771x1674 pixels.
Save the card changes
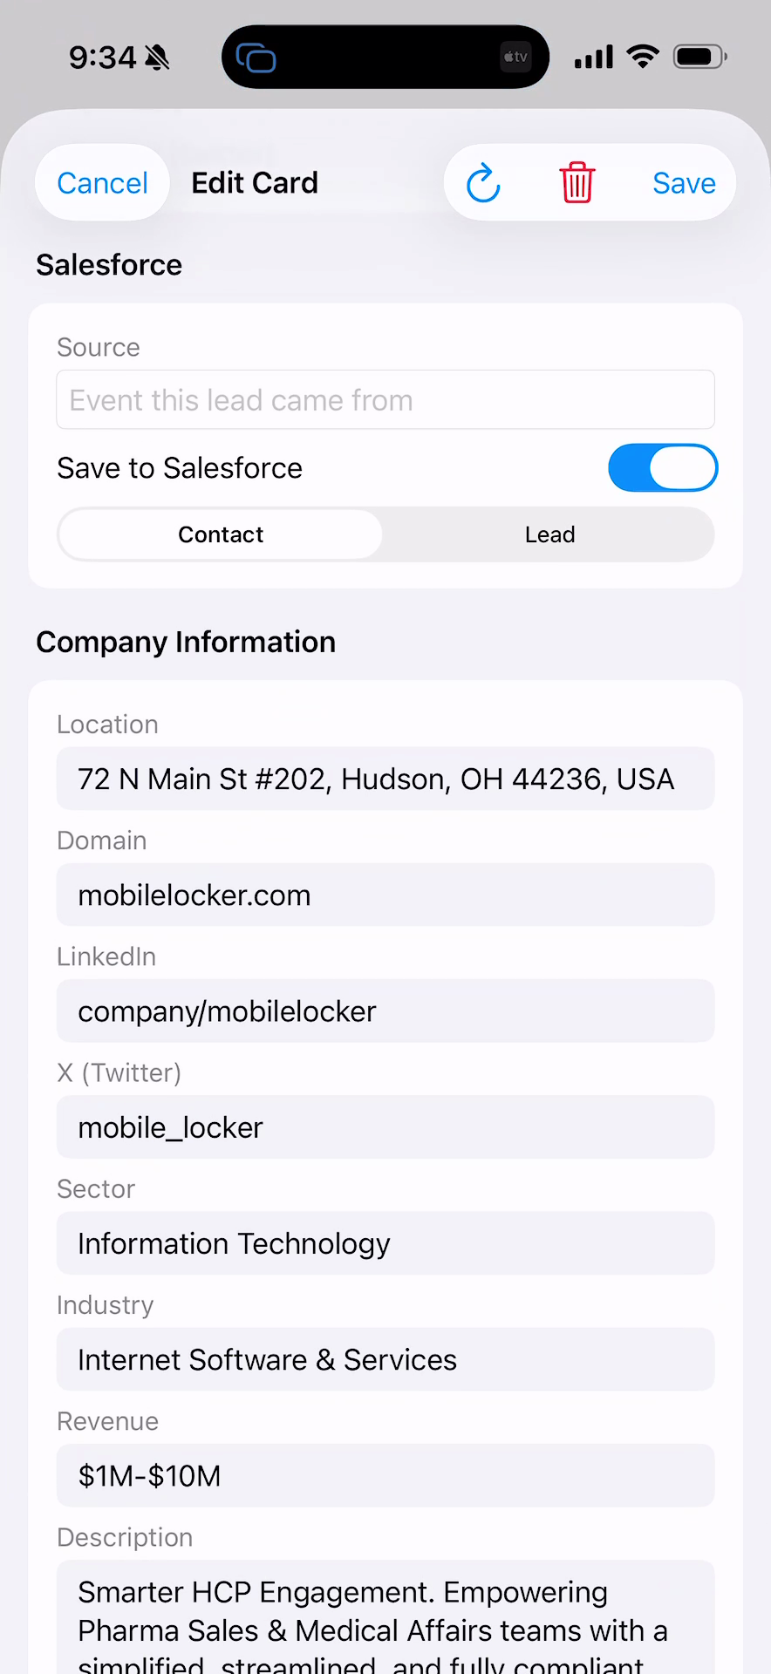684,183
